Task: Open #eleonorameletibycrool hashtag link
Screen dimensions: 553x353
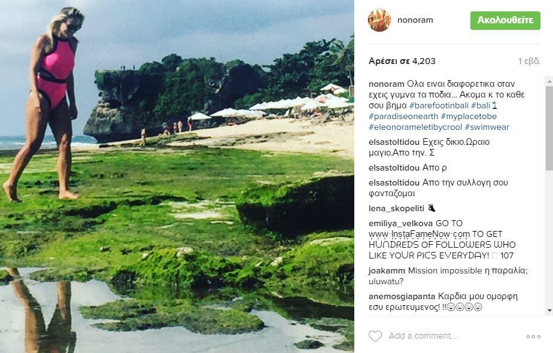Action: 414,127
